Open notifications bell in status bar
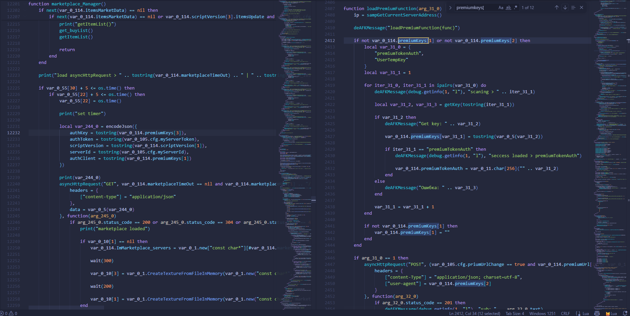The width and height of the screenshot is (630, 316). (625, 313)
